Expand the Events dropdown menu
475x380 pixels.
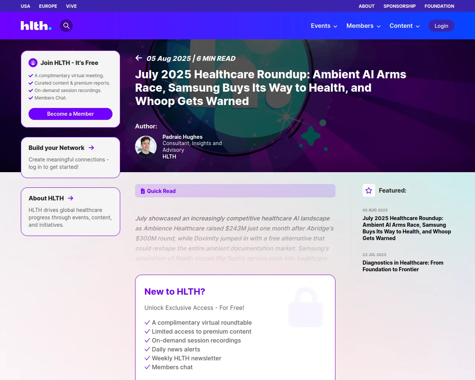tap(324, 26)
